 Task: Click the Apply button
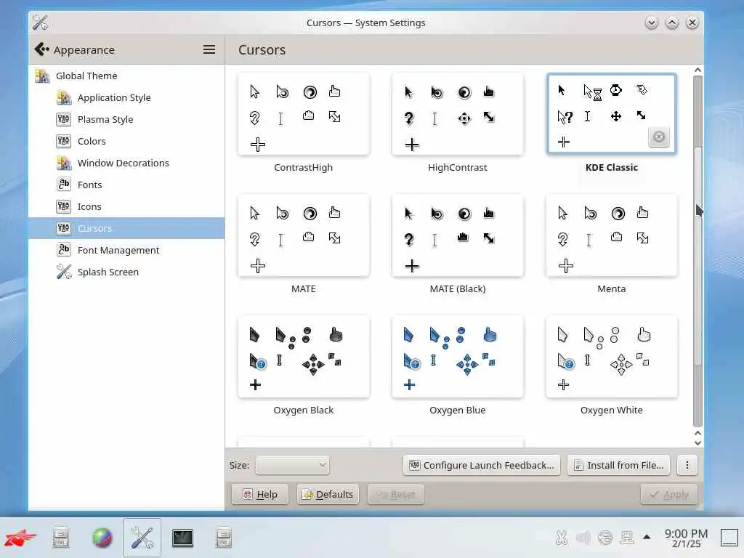pyautogui.click(x=669, y=494)
